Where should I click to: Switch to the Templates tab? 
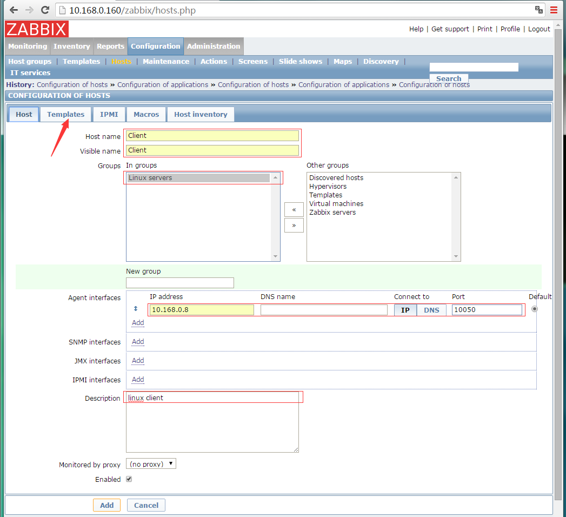point(65,114)
